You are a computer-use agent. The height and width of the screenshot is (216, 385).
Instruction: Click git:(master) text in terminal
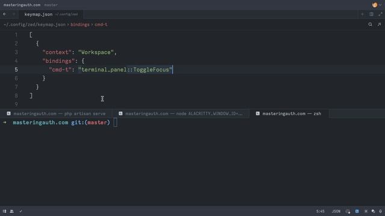point(91,122)
